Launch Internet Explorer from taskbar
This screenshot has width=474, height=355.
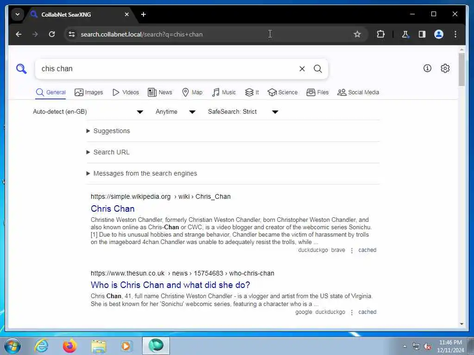point(41,346)
